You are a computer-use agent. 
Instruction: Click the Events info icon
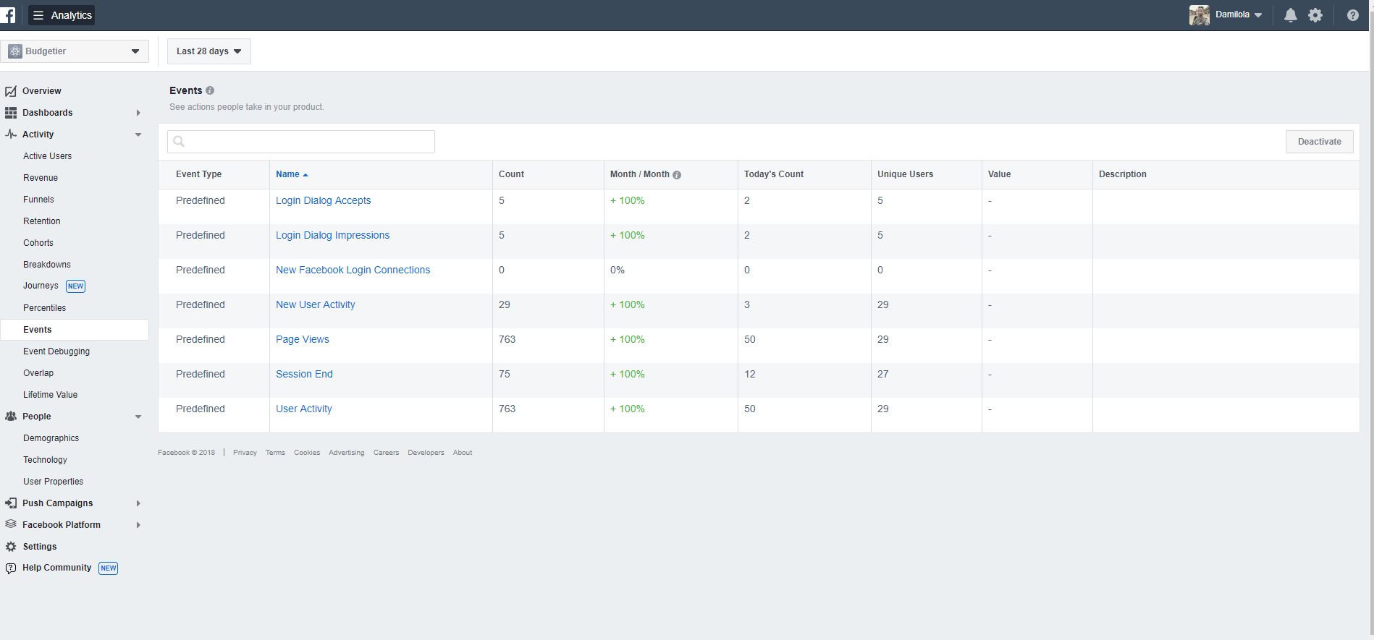coord(210,90)
